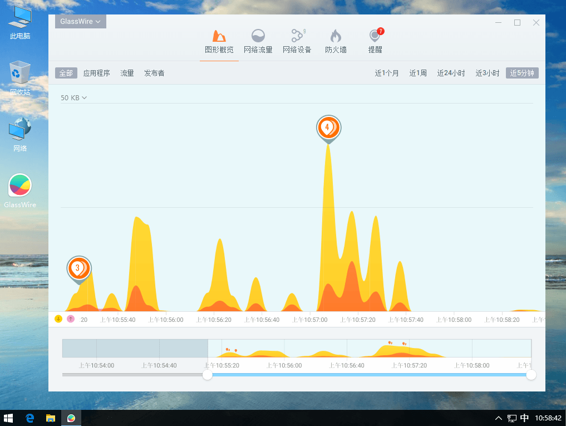Click the 上午10:57:00 time label

coord(309,320)
